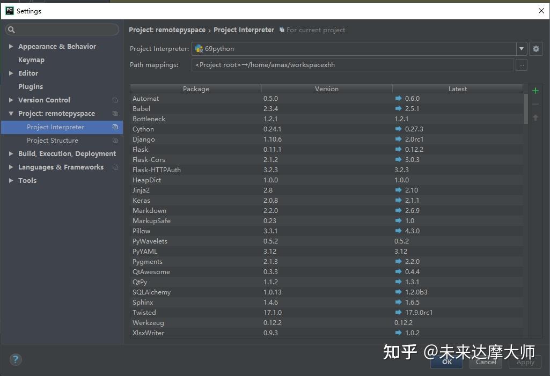Click the project icon beside Project Interpreter item

coord(115,127)
